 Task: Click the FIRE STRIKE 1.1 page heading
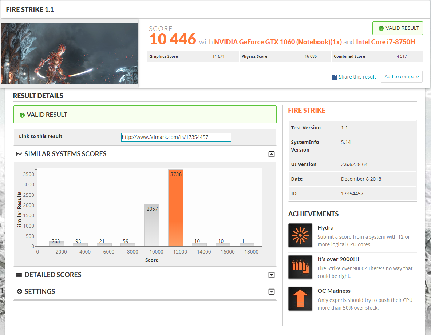[30, 9]
